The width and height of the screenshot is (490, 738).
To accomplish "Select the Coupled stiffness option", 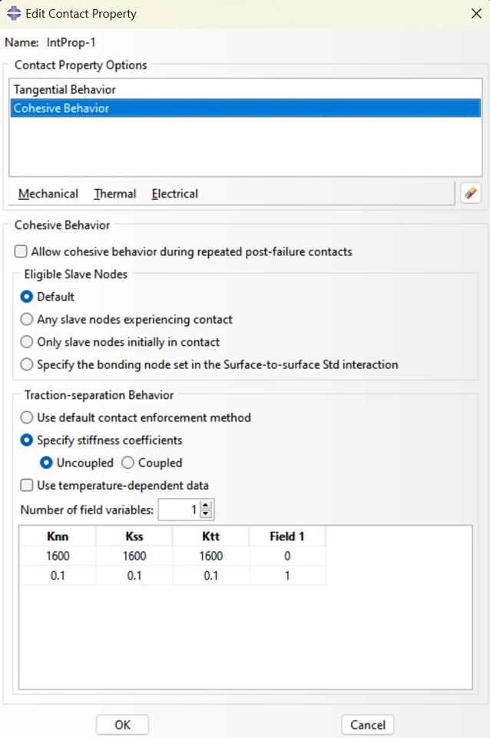I will tap(128, 463).
